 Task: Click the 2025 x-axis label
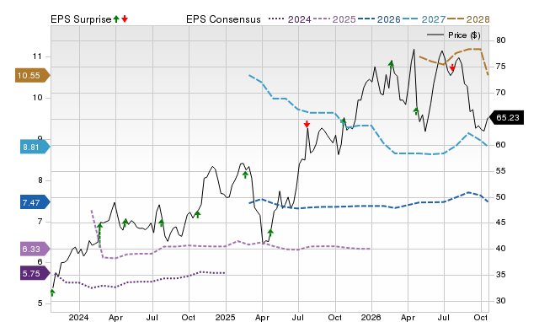(225, 317)
